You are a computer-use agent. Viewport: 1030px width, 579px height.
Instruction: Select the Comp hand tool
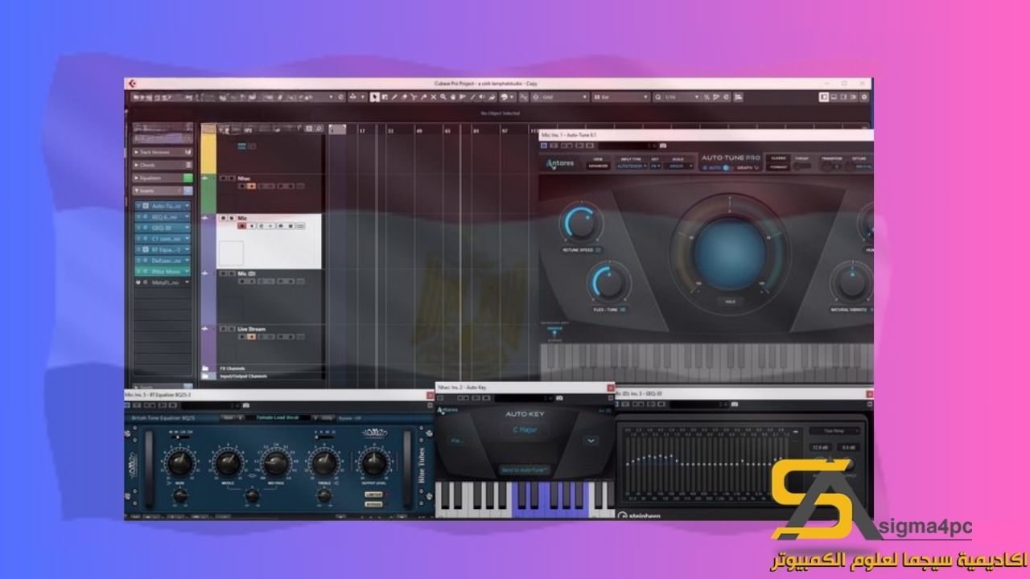(x=453, y=96)
